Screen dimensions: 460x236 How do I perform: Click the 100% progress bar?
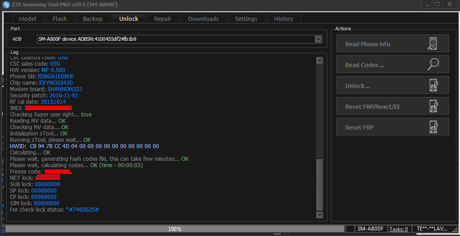[x=175, y=229]
